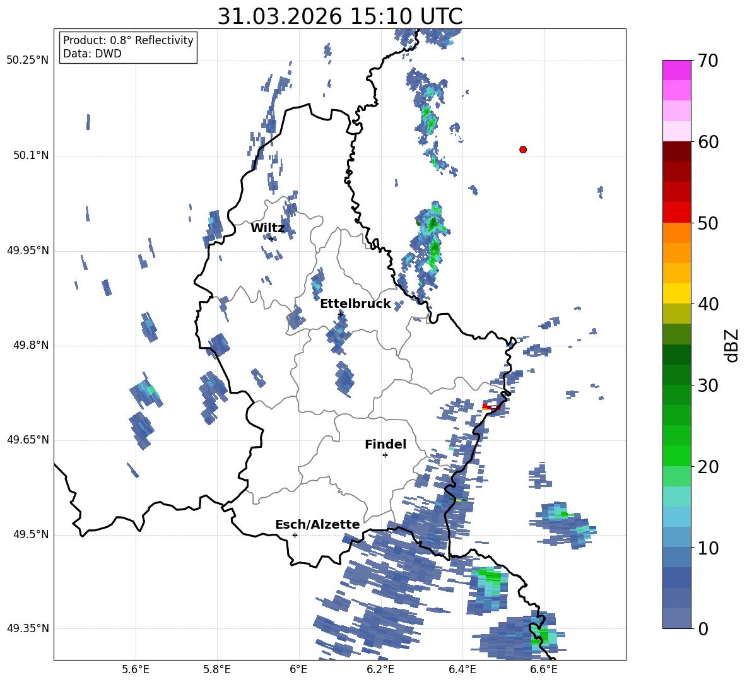The height and width of the screenshot is (682, 747).
Task: Click the Findel station label
Action: (x=385, y=444)
